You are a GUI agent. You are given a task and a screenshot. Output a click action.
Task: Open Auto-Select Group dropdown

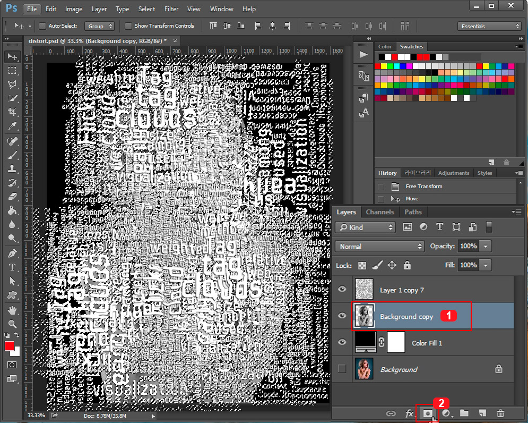pyautogui.click(x=100, y=26)
